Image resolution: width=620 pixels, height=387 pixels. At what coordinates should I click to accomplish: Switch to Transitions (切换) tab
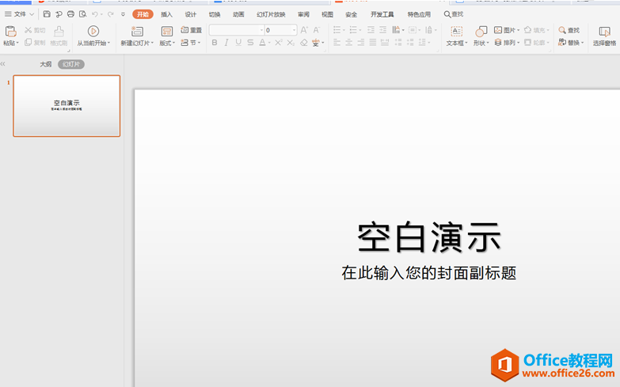tap(215, 14)
